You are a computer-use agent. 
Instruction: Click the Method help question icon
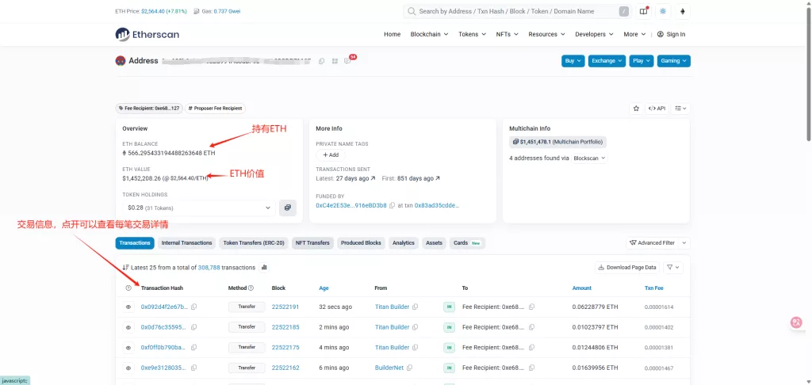pyautogui.click(x=251, y=288)
